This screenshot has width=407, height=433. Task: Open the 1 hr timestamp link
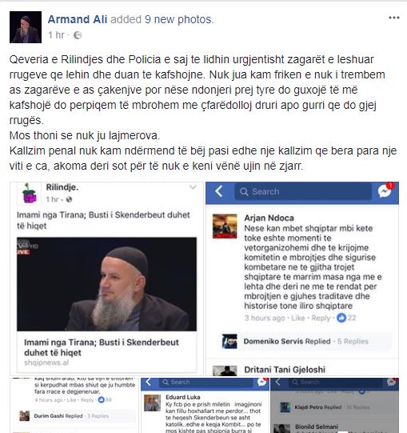tap(56, 35)
